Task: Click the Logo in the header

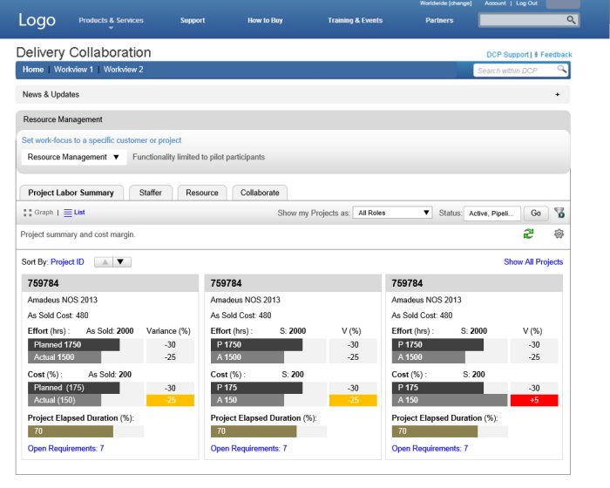Action: (x=37, y=20)
